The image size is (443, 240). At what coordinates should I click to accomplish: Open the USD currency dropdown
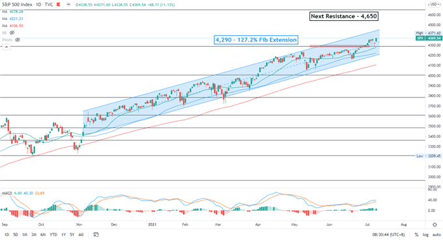(x=434, y=5)
